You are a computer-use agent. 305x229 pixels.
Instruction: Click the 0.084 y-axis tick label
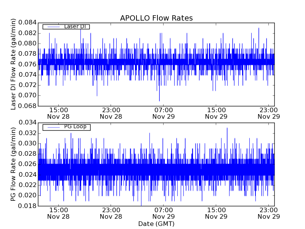[x=27, y=23]
